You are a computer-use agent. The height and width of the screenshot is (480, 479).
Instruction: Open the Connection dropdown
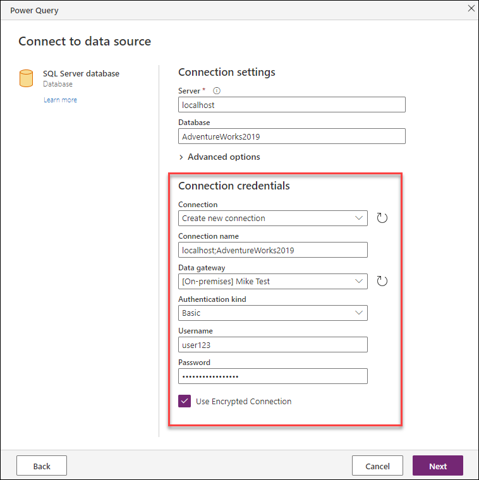coord(273,219)
